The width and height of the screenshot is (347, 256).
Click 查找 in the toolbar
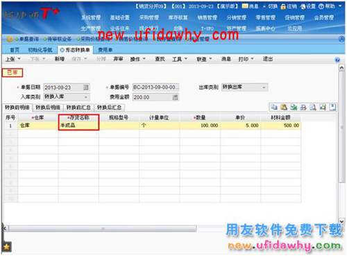pos(160,59)
